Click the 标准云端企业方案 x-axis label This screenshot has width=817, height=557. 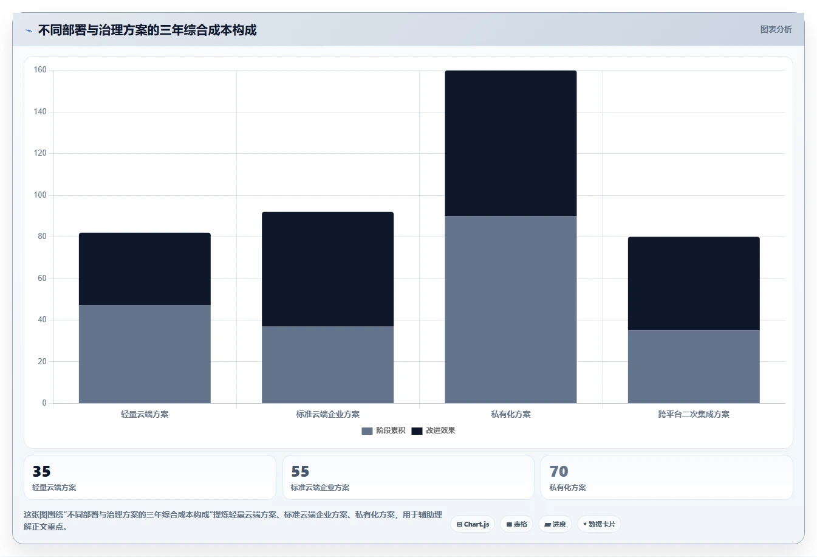(327, 414)
